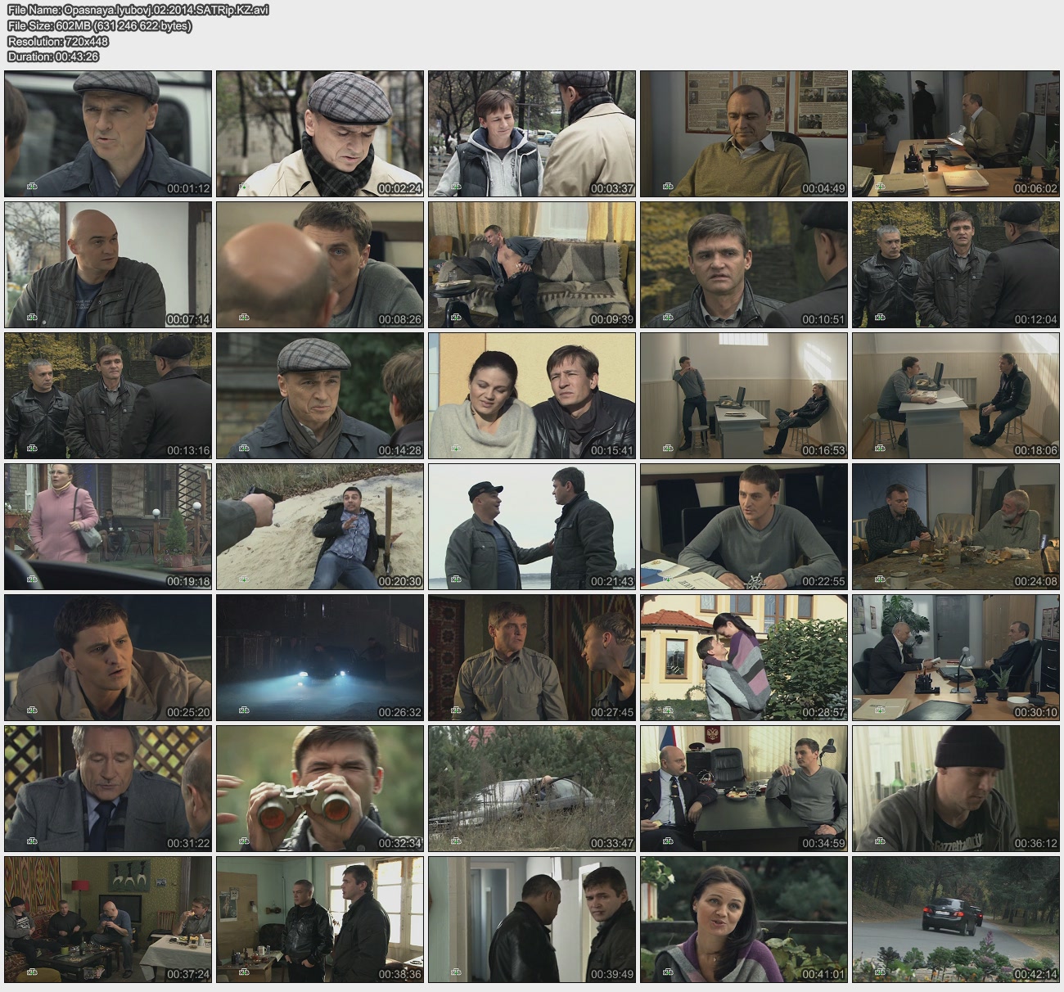Click the channel logo in the 00:04:49 frame
Screen dimensions: 1064x992
click(x=668, y=187)
